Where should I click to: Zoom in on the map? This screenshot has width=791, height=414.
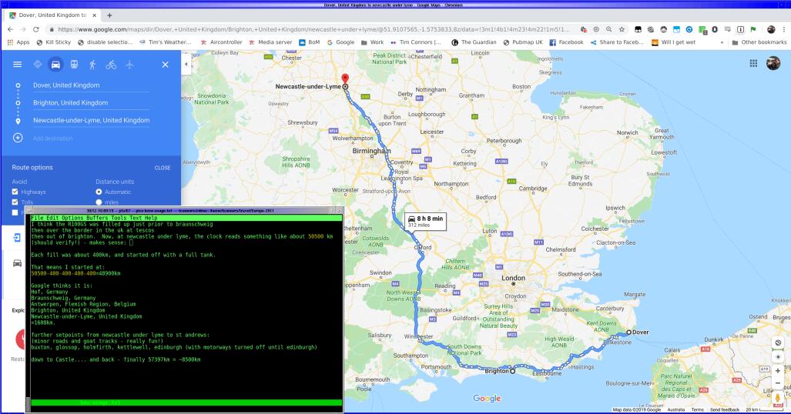tap(777, 370)
